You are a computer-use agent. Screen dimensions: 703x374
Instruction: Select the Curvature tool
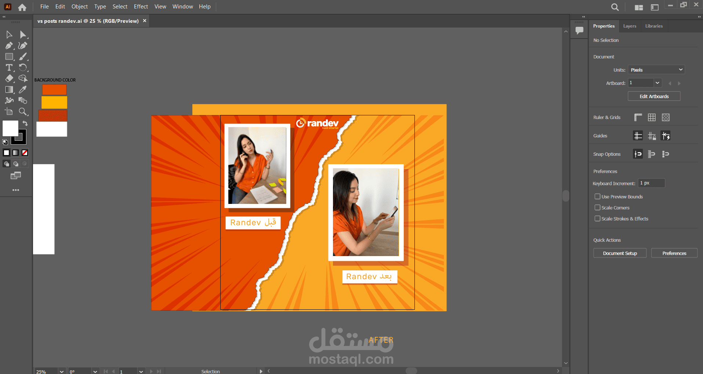point(23,46)
